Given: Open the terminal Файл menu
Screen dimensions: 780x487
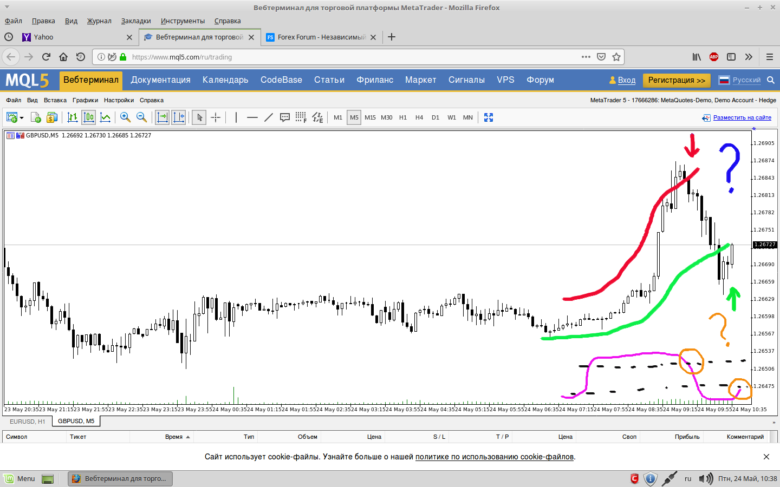Looking at the screenshot, I should click(x=14, y=100).
